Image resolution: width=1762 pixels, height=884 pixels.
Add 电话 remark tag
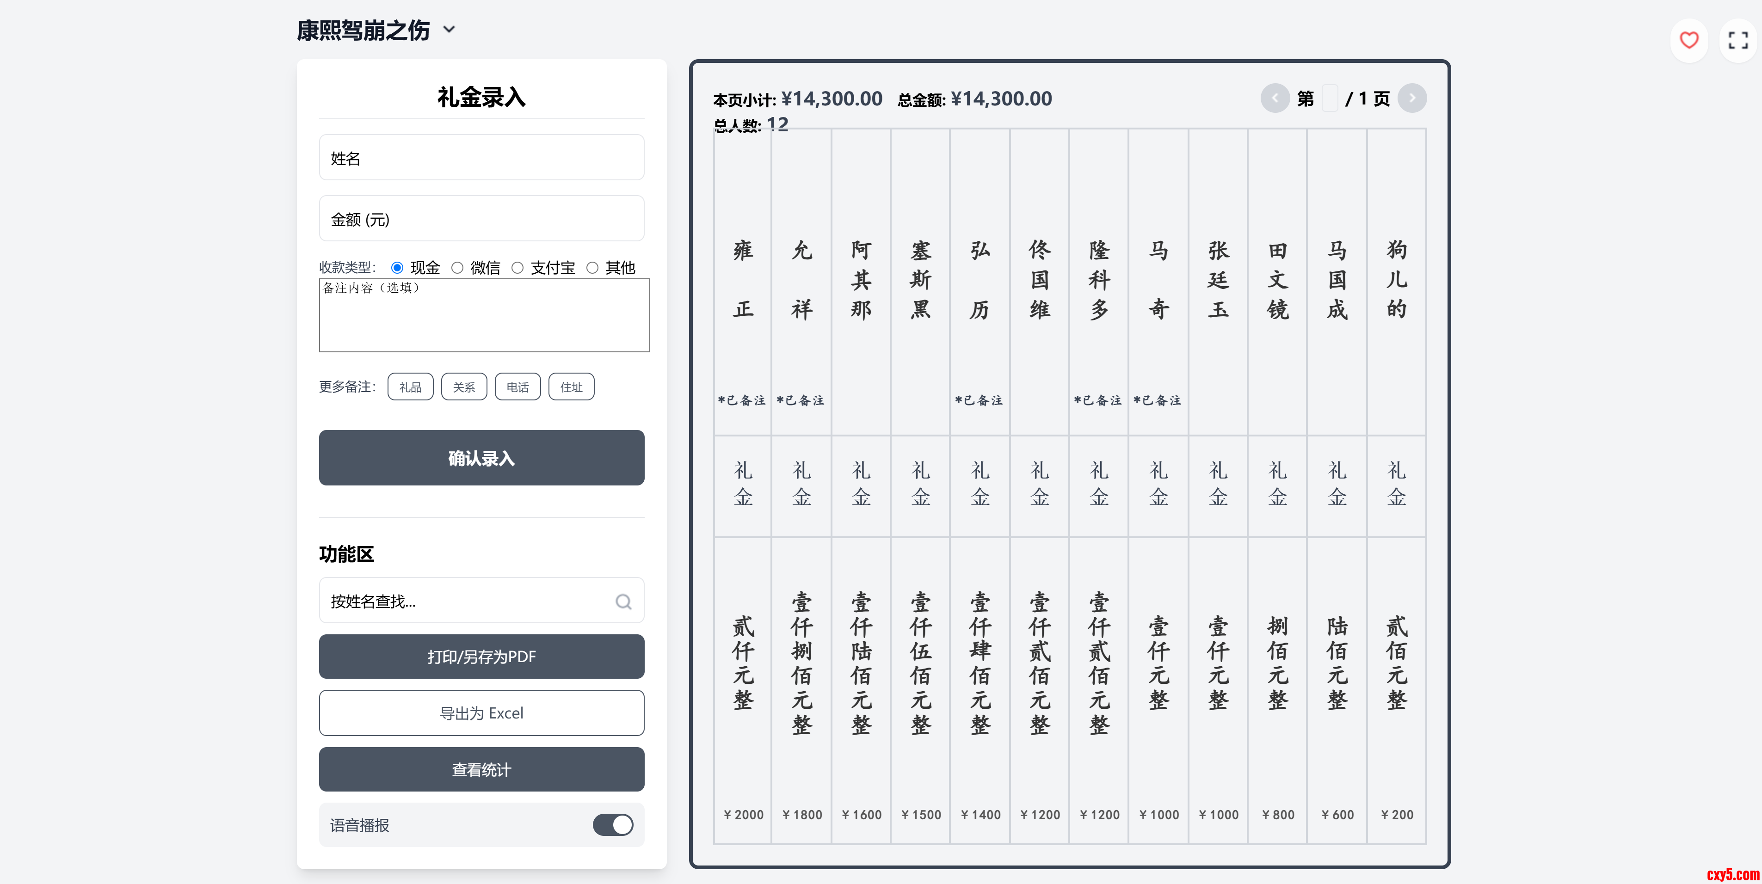pos(517,387)
